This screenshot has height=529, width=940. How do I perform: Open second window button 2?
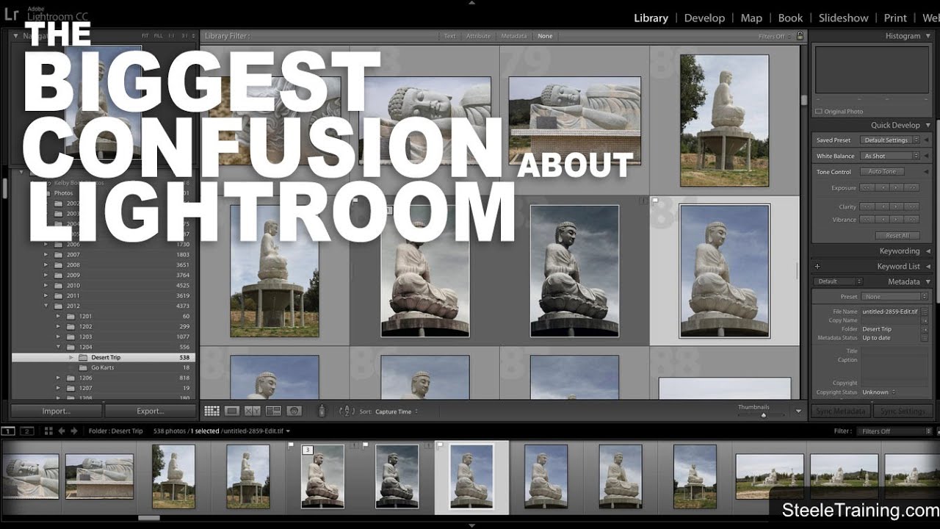tap(27, 431)
